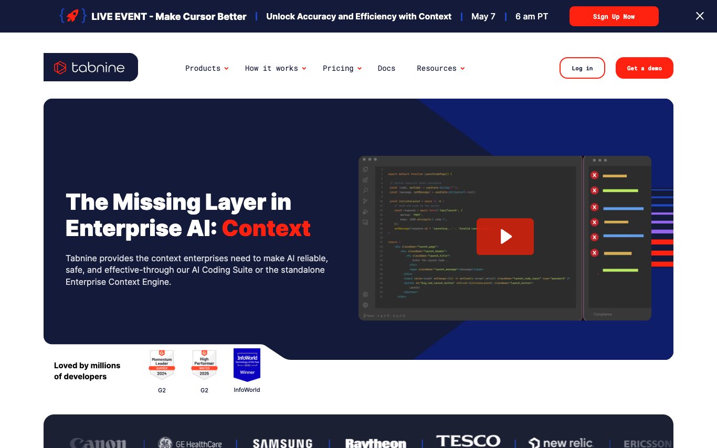Open the Pricing dropdown
The height and width of the screenshot is (448, 717).
(342, 68)
